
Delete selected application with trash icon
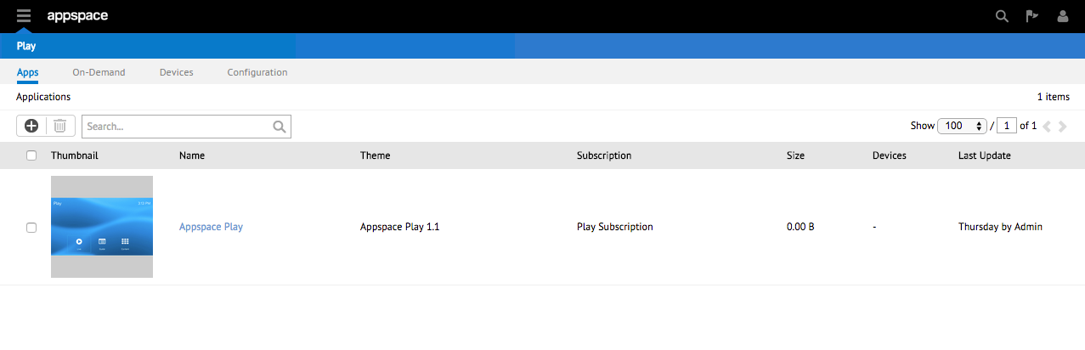point(60,126)
